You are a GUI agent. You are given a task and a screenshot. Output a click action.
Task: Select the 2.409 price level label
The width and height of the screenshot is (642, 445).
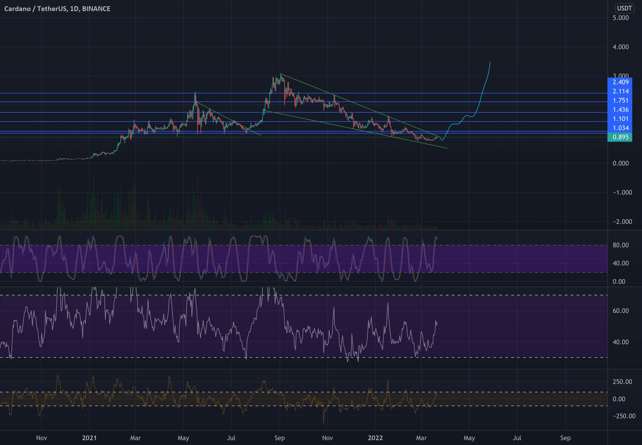620,82
